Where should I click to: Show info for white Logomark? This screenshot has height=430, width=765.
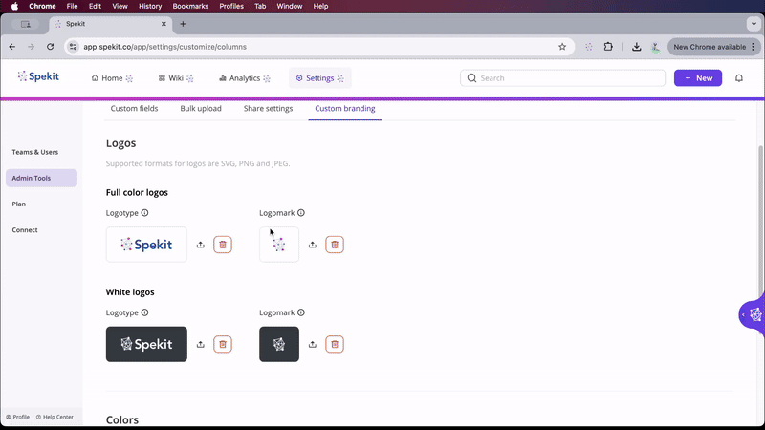[x=301, y=312]
